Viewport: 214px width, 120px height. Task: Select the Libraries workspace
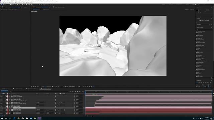click(187, 5)
